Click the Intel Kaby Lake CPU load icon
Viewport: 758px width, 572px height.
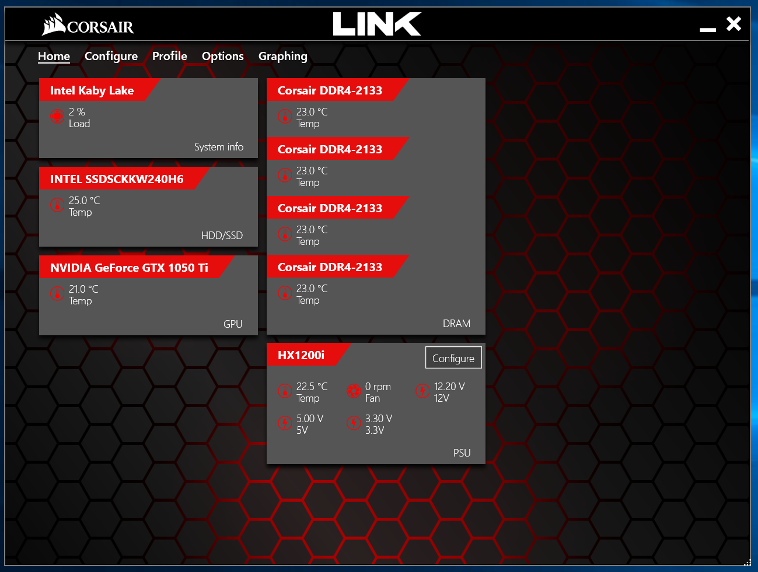57,117
